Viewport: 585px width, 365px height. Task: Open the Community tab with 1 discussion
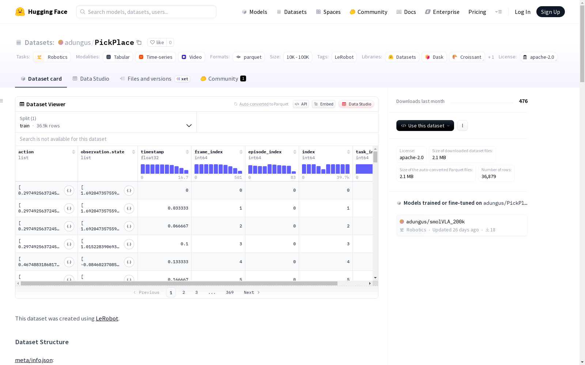point(223,79)
